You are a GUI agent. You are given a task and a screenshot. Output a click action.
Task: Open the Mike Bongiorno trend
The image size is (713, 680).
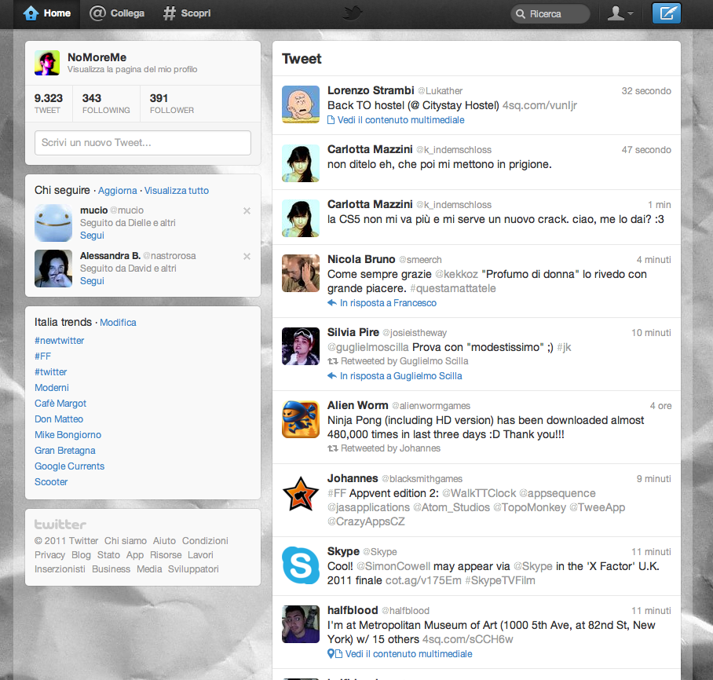[68, 435]
